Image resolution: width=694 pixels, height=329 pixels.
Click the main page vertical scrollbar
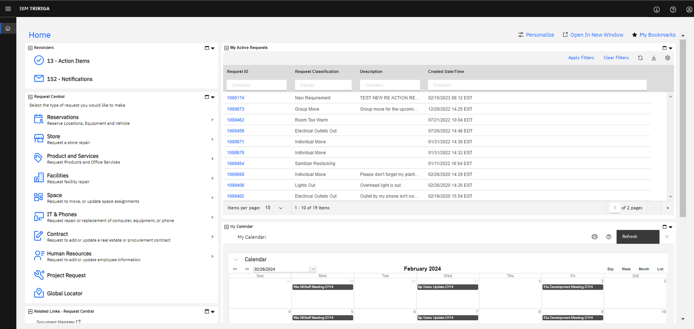point(683,127)
